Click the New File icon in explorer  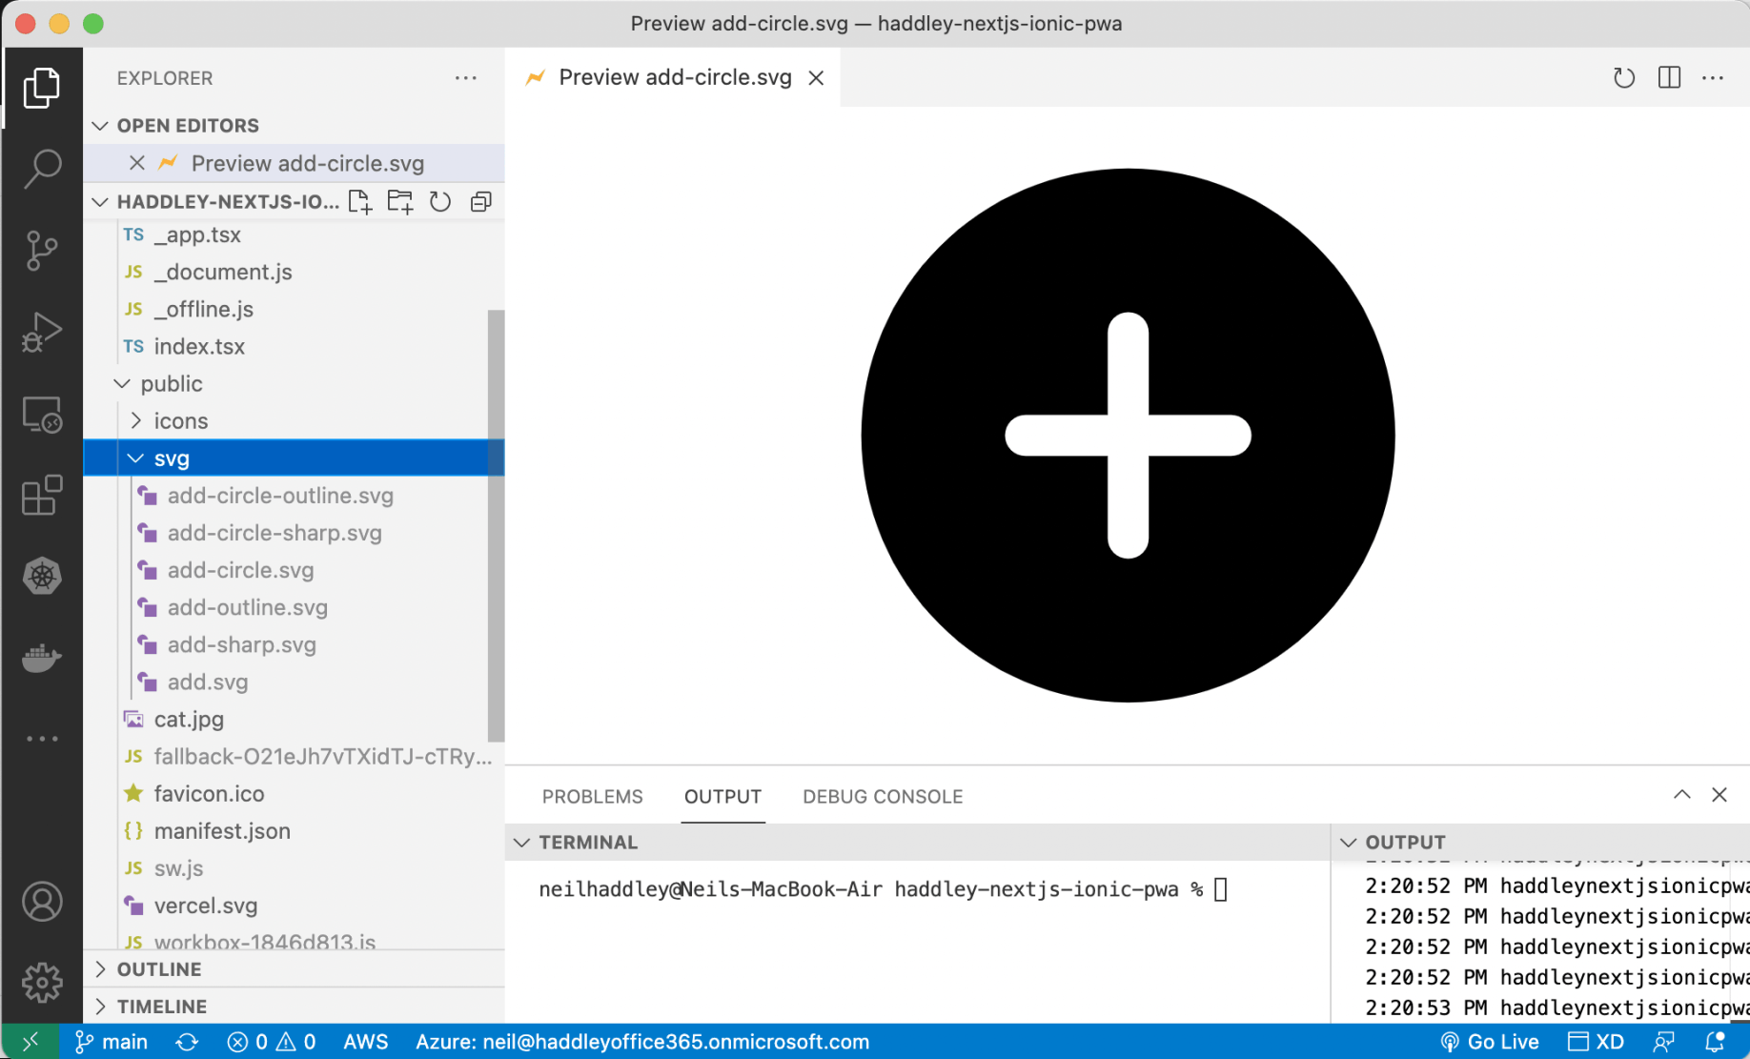(360, 202)
